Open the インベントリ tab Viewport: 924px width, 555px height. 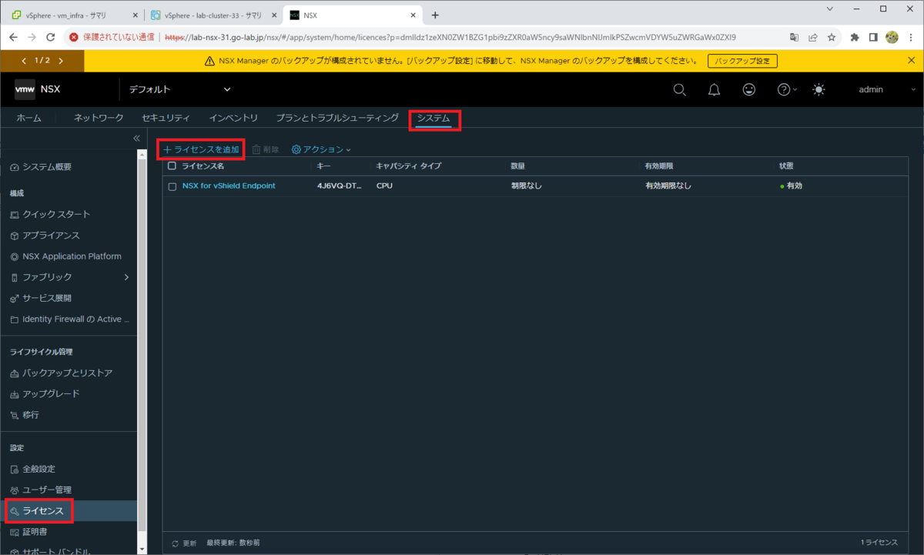[x=233, y=118]
